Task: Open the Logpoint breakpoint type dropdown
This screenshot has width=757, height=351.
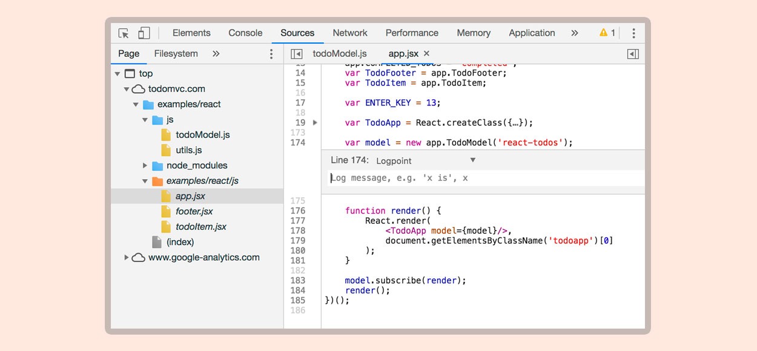Action: [x=426, y=160]
